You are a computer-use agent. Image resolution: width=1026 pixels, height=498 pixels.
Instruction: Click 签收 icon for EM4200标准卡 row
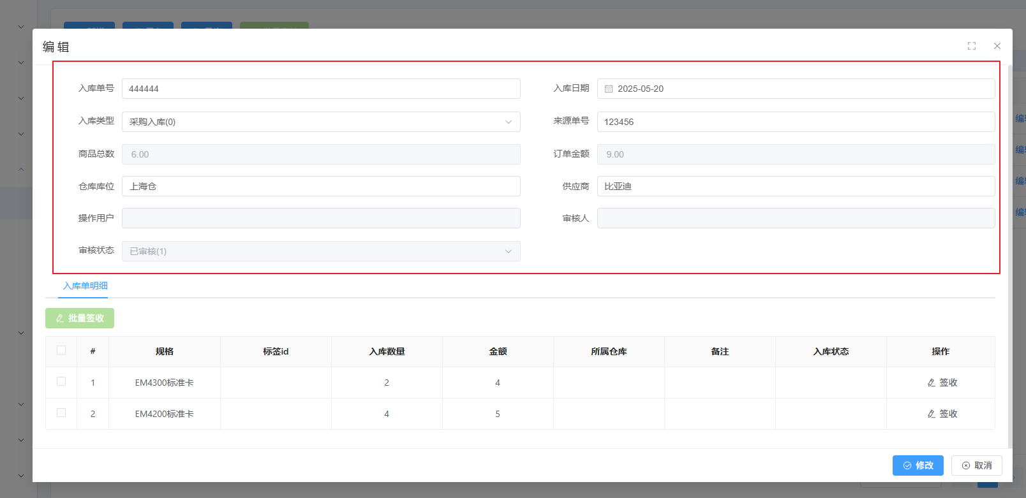[x=932, y=414]
